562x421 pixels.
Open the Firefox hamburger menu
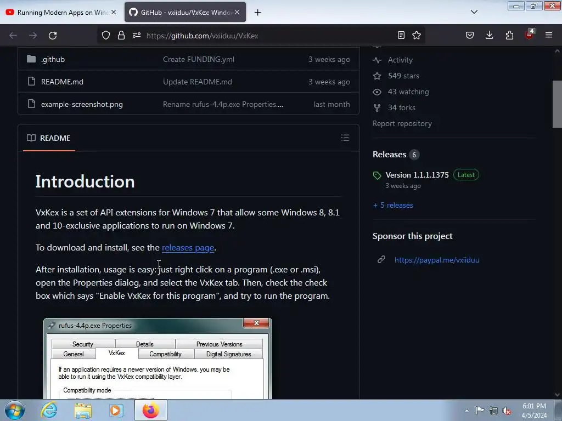549,35
